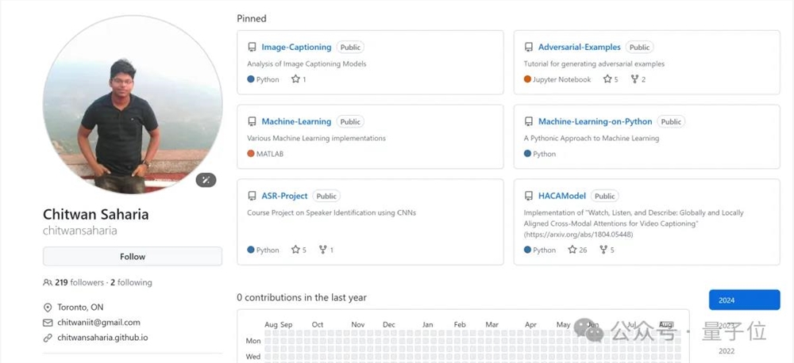794x363 pixels.
Task: Click the chitwaniit@gmail.com email link
Action: coord(98,323)
